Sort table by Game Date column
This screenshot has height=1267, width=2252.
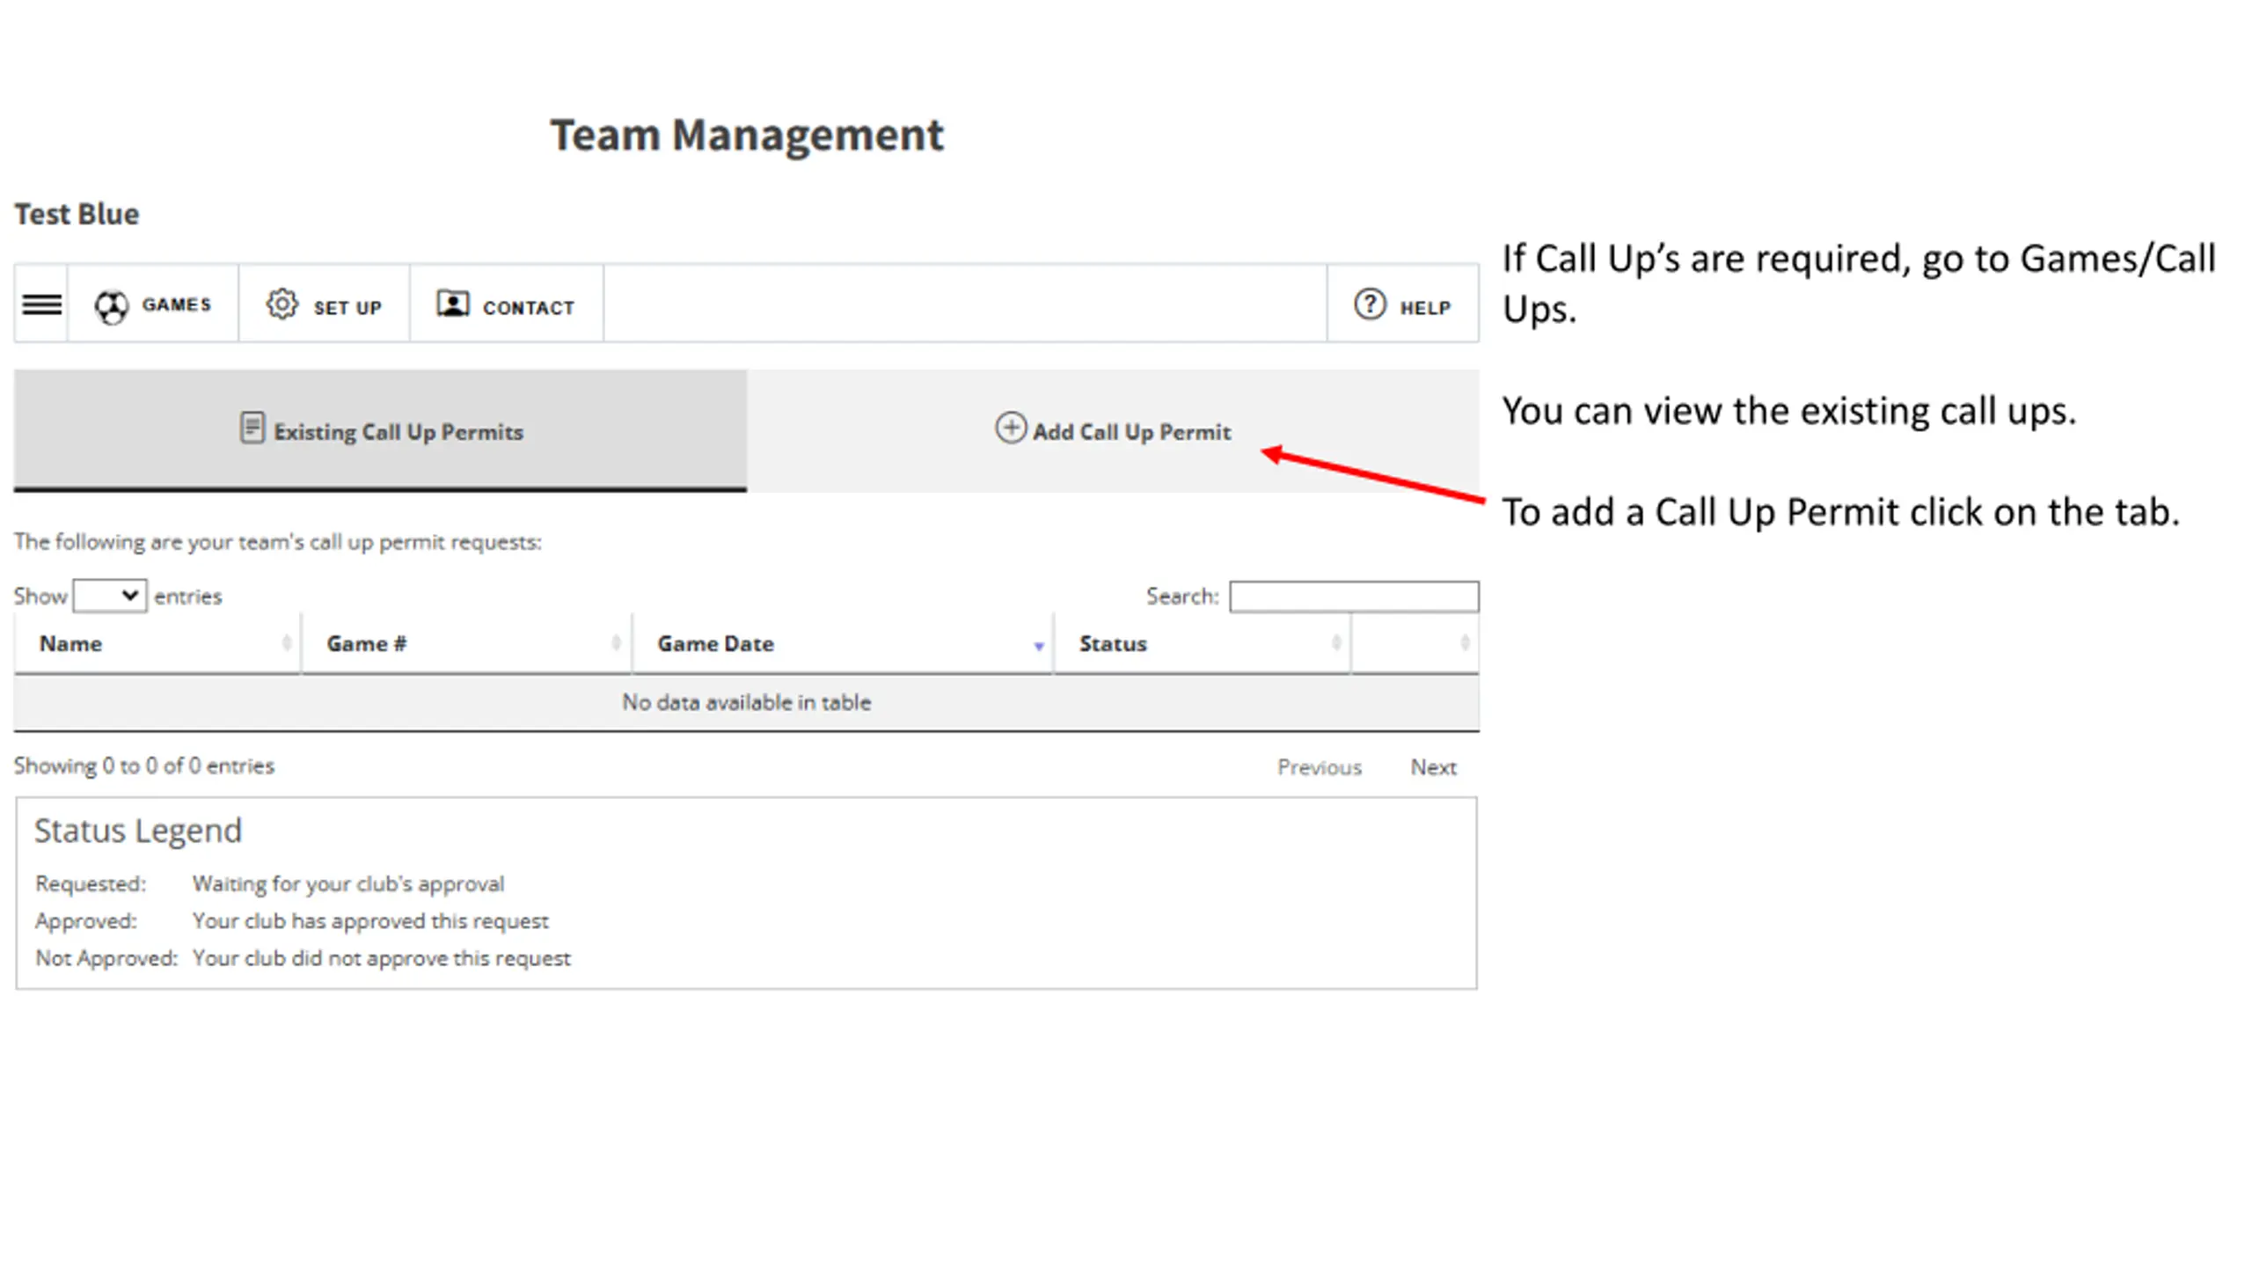pos(843,644)
